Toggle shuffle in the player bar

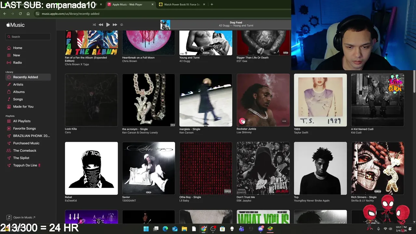(x=94, y=25)
